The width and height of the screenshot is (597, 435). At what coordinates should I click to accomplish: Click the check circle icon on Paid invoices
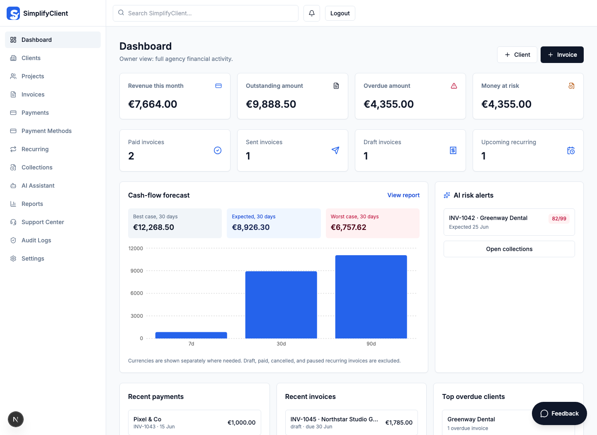click(218, 150)
